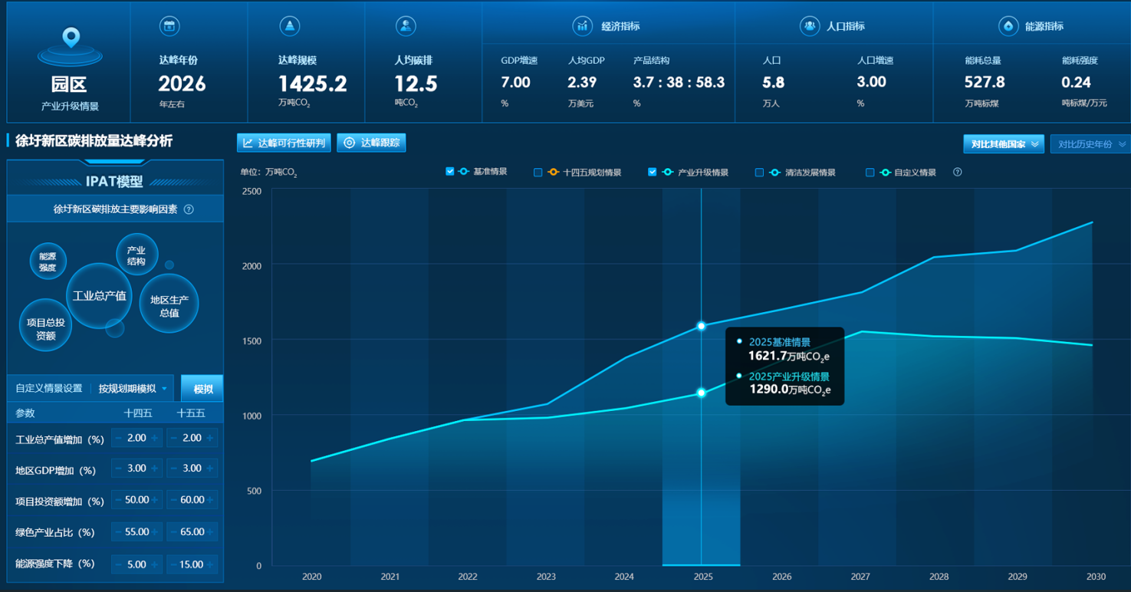Click the peak year calendar icon
The width and height of the screenshot is (1131, 592).
pyautogui.click(x=169, y=27)
